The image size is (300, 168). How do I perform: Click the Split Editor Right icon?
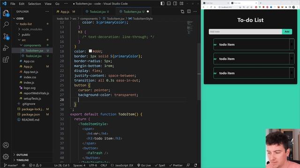tap(189, 12)
